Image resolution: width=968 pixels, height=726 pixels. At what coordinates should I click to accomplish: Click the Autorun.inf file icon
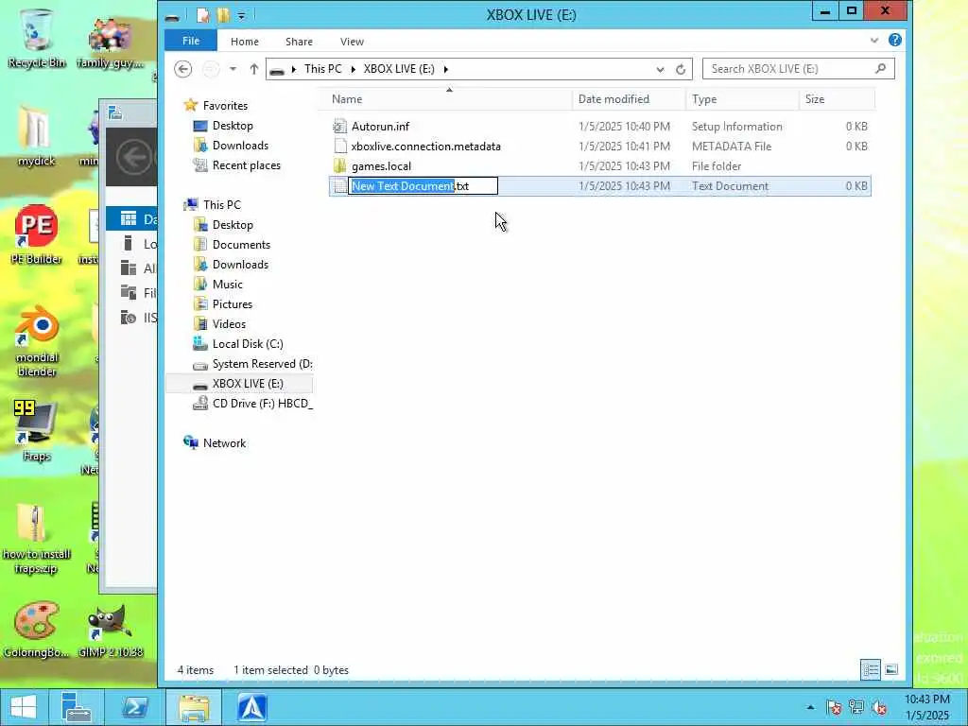(x=339, y=127)
